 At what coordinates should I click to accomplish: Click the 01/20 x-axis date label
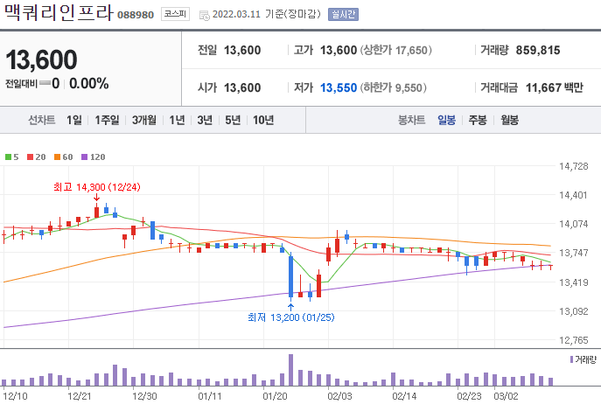coord(275,396)
